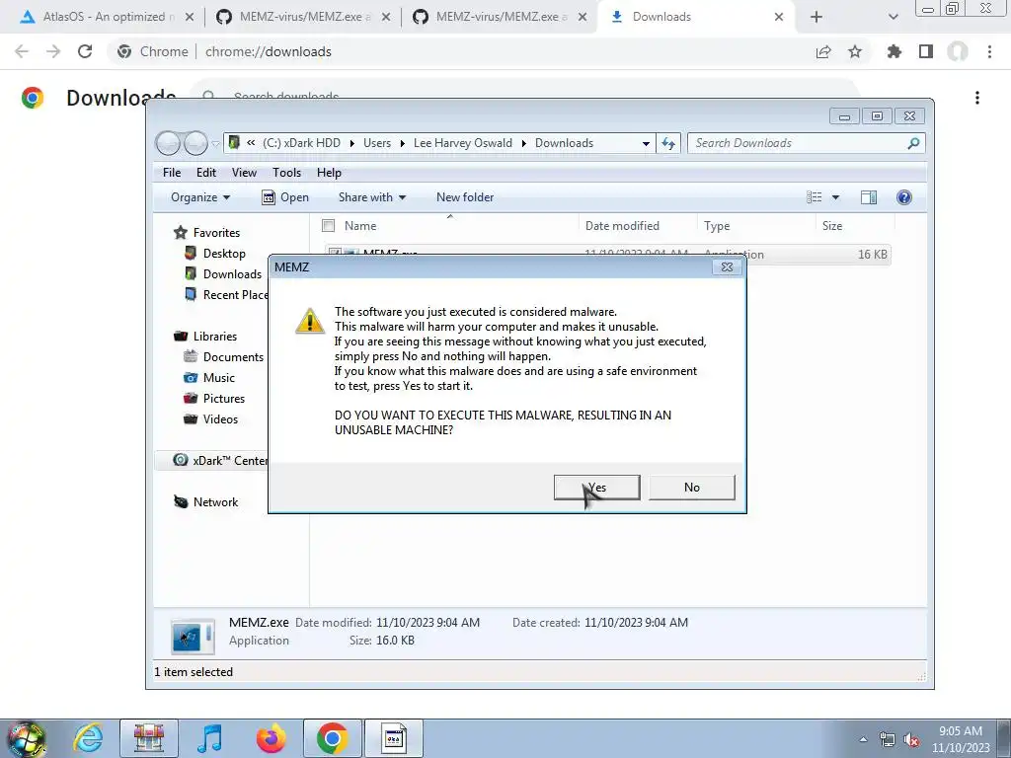Open the Edit menu in Explorer

pyautogui.click(x=206, y=173)
